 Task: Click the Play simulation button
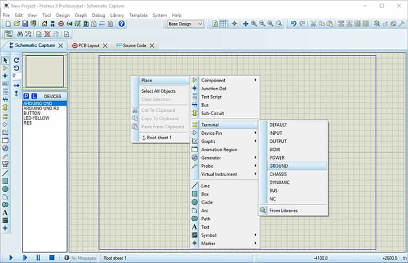coord(11,258)
